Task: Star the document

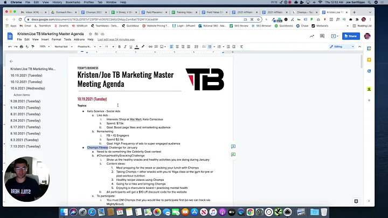Action: click(x=91, y=34)
